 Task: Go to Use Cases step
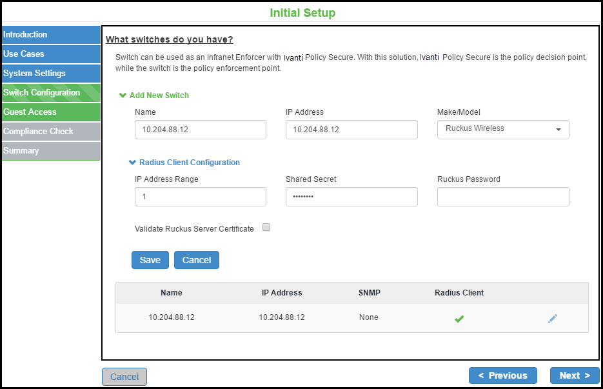[50, 54]
